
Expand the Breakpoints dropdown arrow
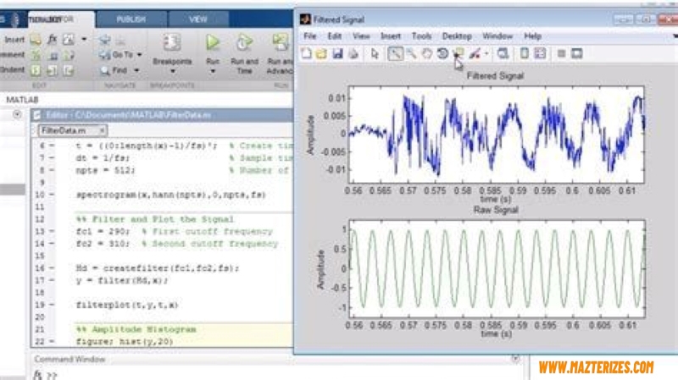click(x=173, y=72)
